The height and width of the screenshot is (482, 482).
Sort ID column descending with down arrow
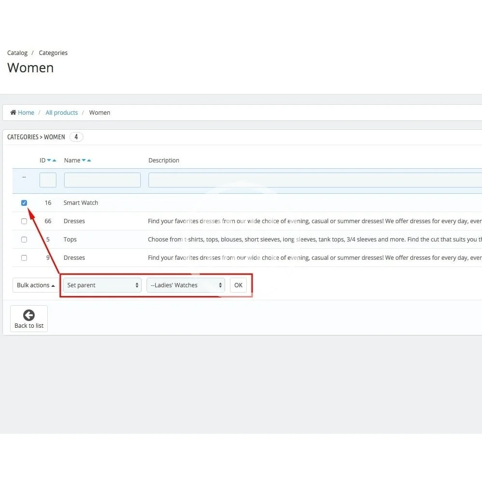pos(49,161)
